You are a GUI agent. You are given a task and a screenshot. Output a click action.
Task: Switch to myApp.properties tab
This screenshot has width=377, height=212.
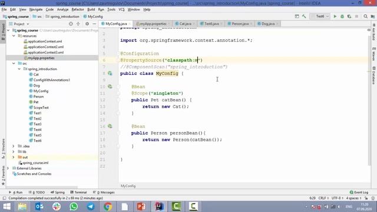tap(153, 24)
